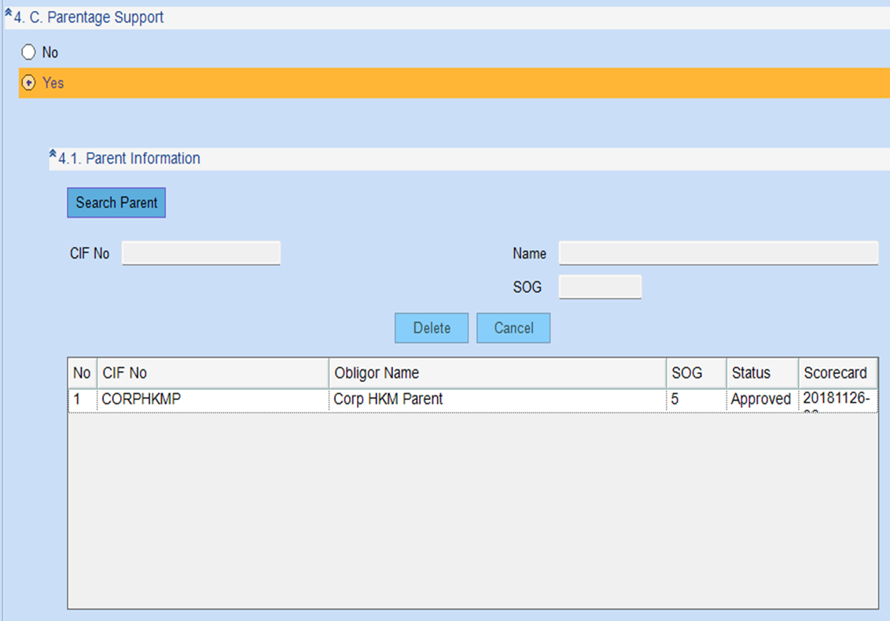This screenshot has width=890, height=621.
Task: Collapse the 4.1. Parent Information section
Action: 53,155
